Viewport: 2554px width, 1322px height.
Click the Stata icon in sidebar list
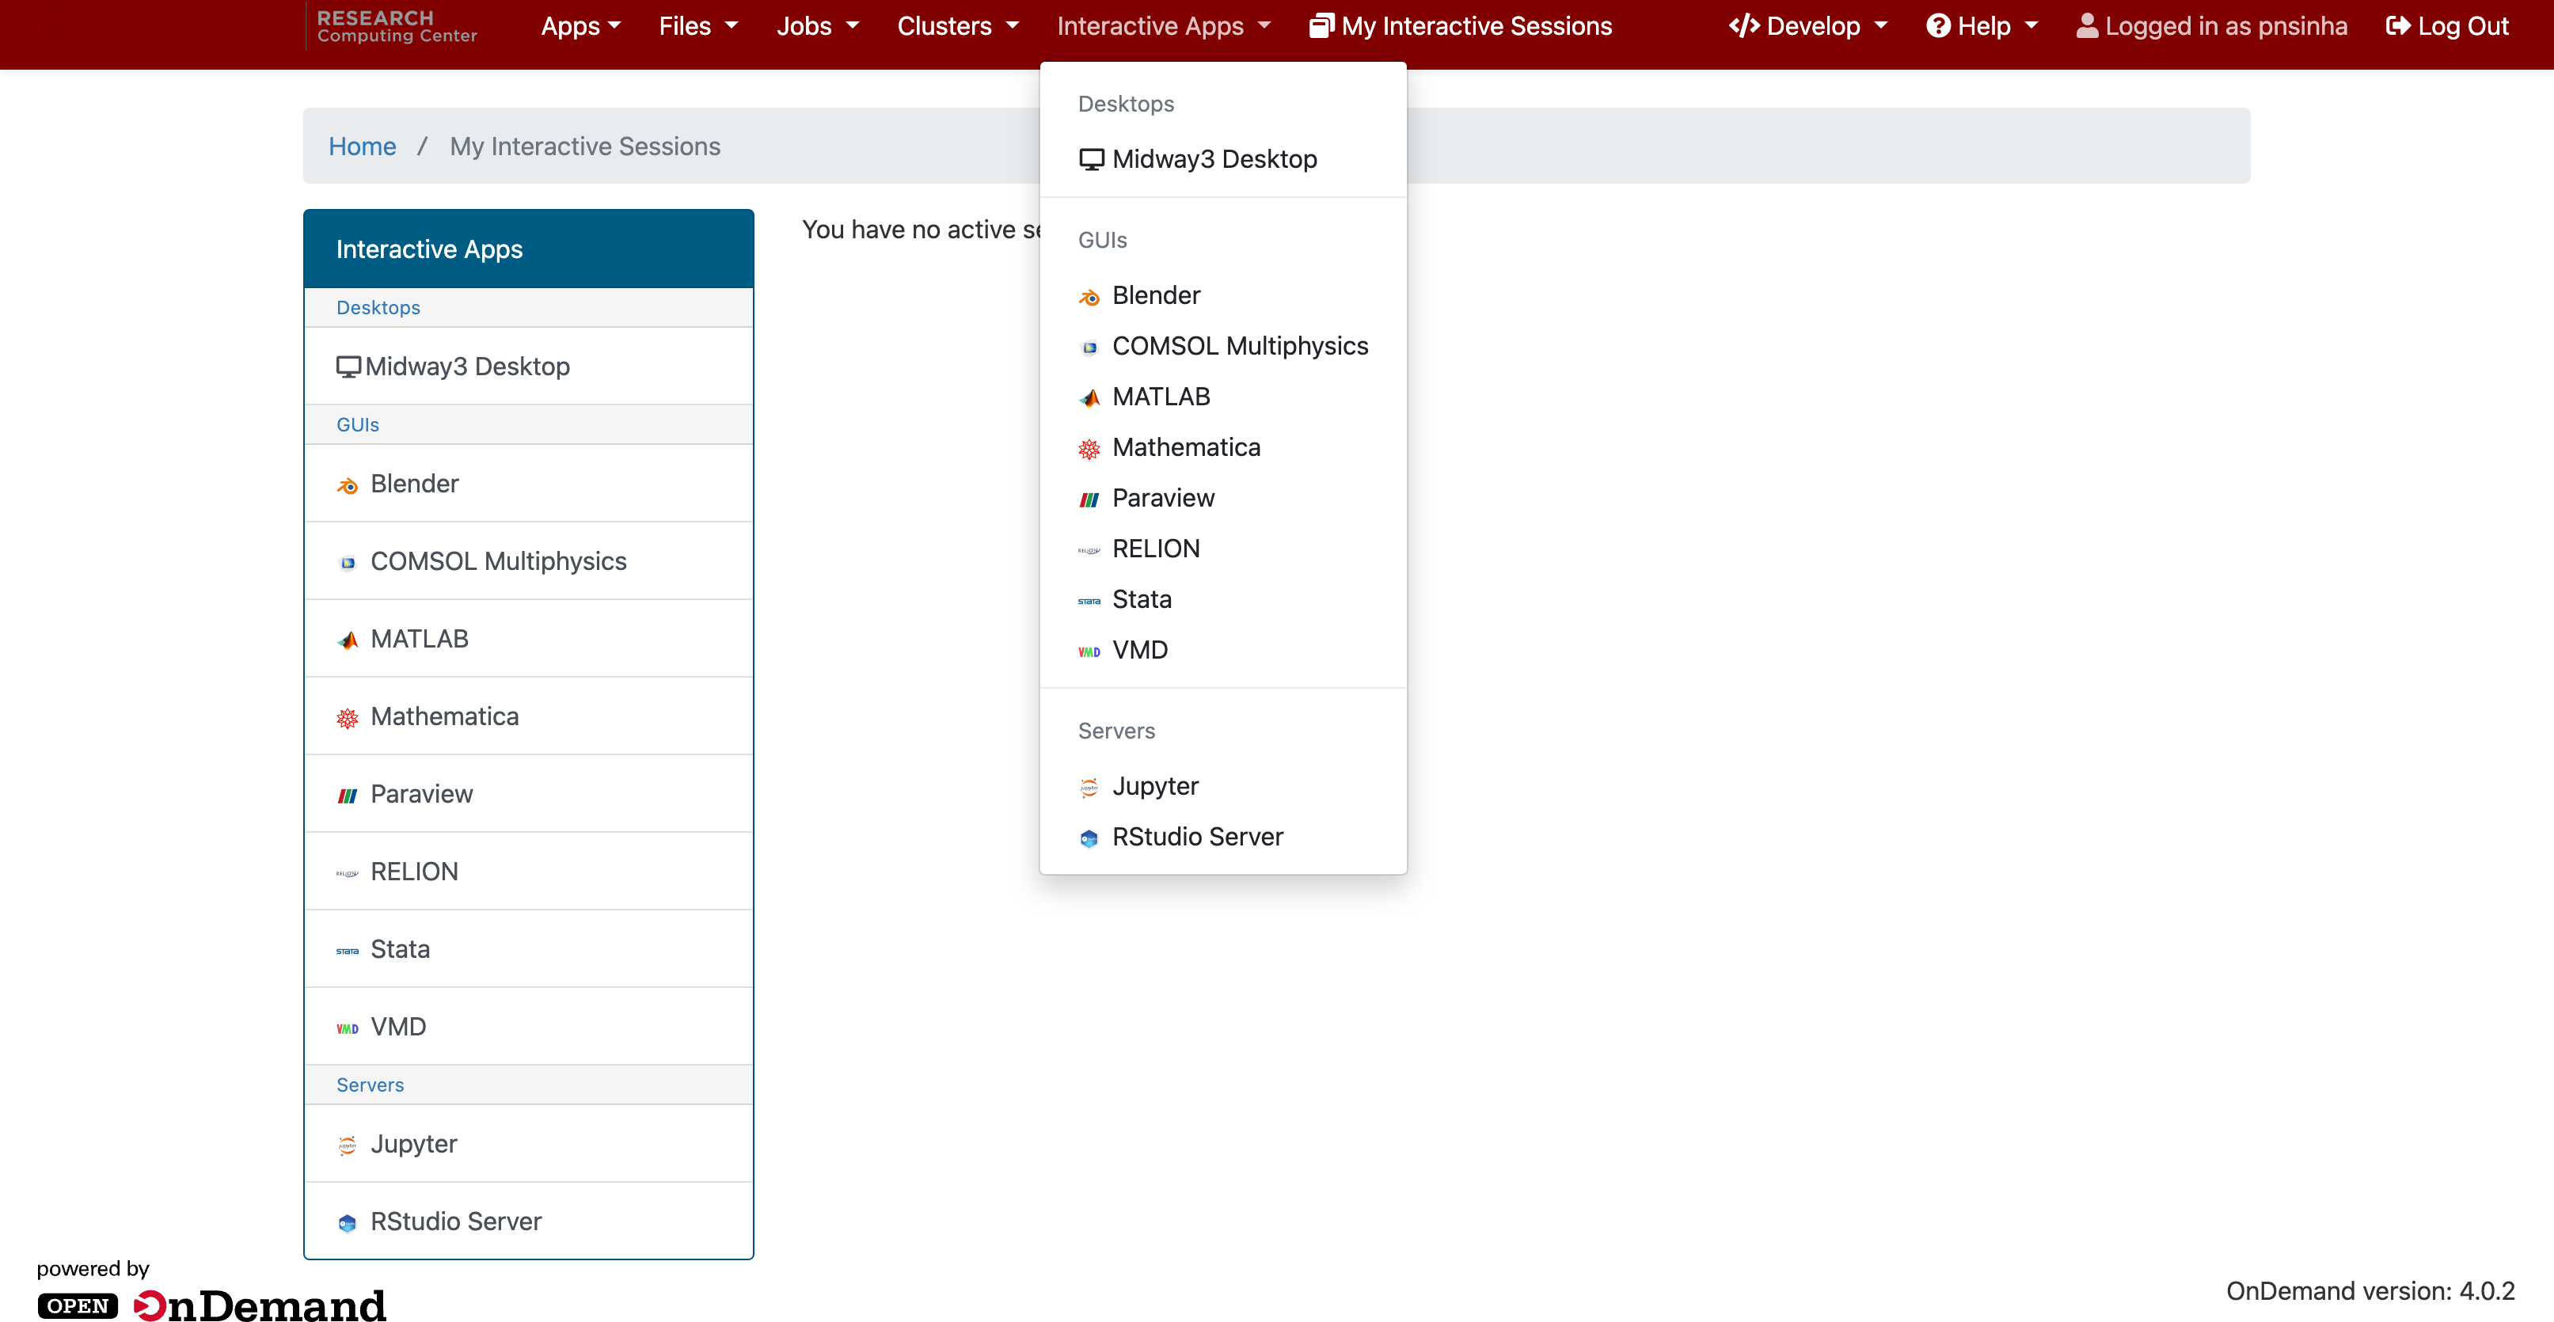point(347,951)
